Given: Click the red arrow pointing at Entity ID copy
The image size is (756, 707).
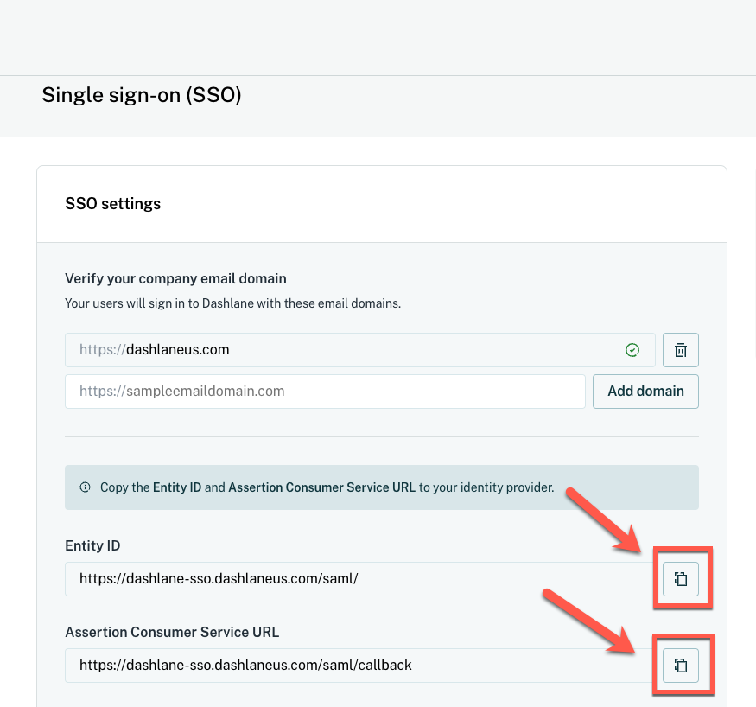Looking at the screenshot, I should pyautogui.click(x=605, y=521).
